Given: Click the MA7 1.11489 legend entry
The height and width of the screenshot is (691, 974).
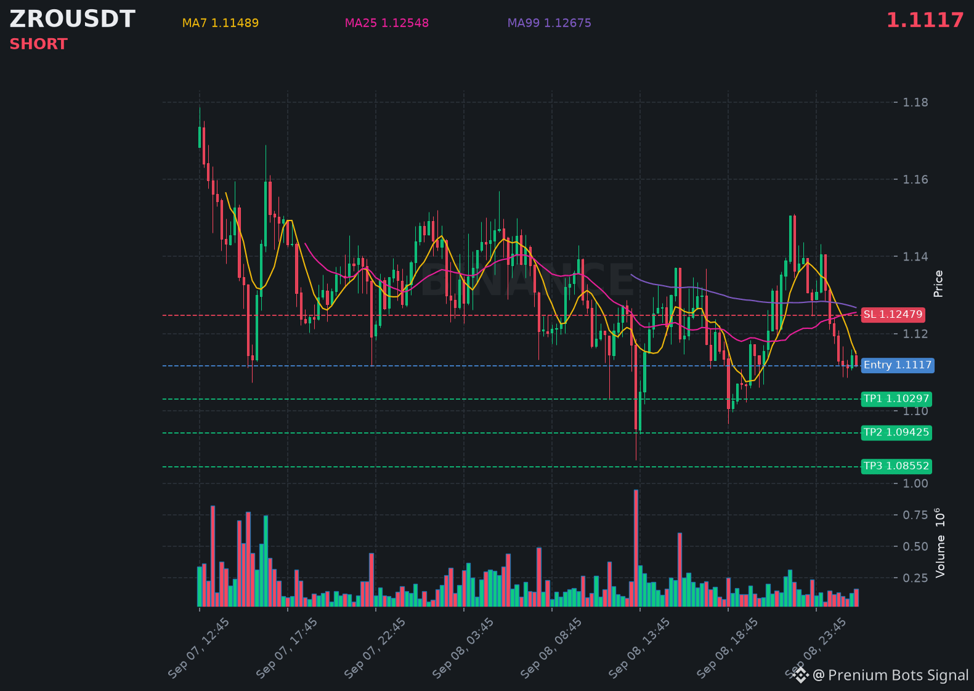Looking at the screenshot, I should pyautogui.click(x=221, y=23).
